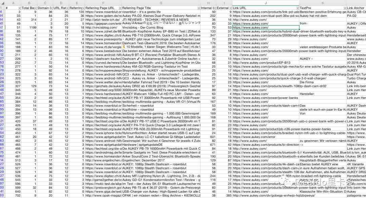The width and height of the screenshot is (366, 198).
Task: Select the Link Anchor header cell
Action: pyautogui.click(x=356, y=8)
